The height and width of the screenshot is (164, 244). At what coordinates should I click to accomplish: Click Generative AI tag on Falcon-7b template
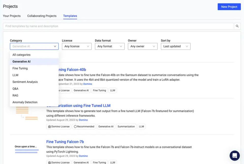pyautogui.click(x=81, y=162)
